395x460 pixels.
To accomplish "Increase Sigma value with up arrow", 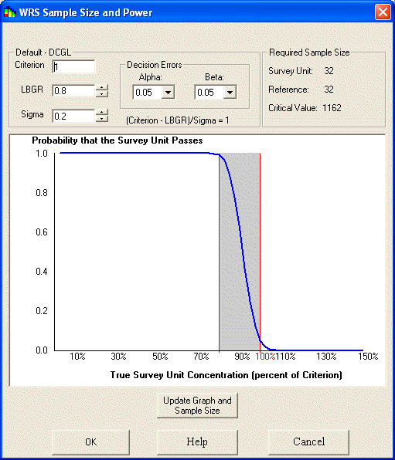I will (102, 113).
